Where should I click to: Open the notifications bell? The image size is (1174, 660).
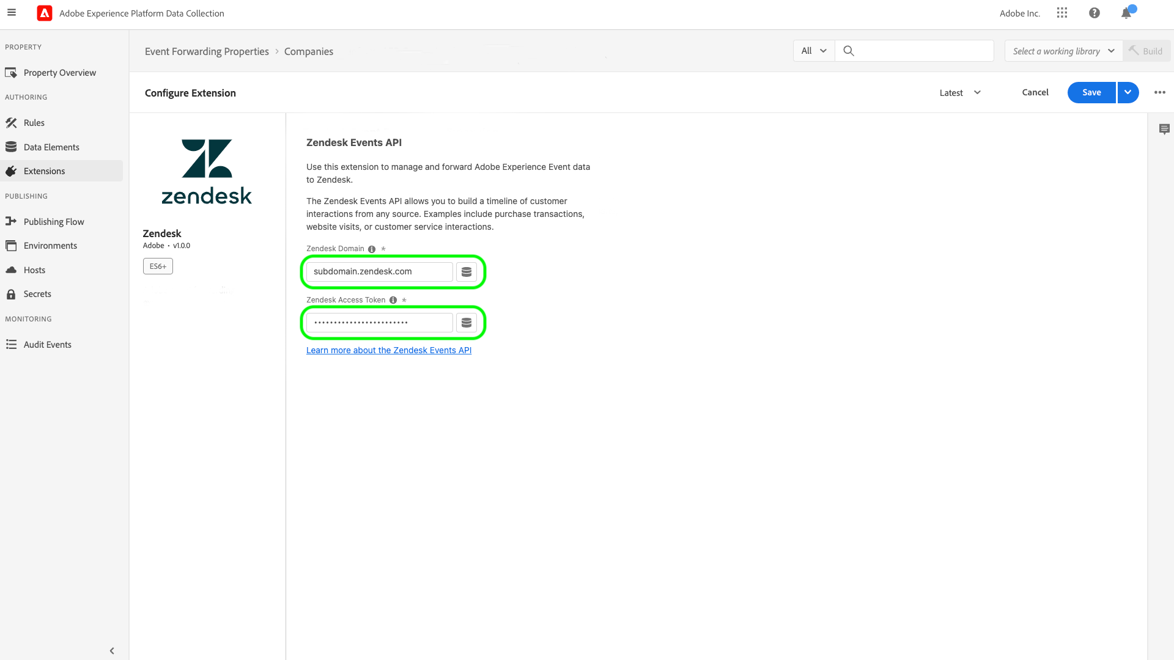(1126, 13)
